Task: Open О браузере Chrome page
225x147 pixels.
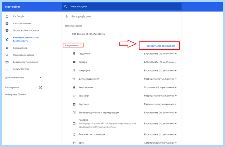Action: [x=15, y=95]
